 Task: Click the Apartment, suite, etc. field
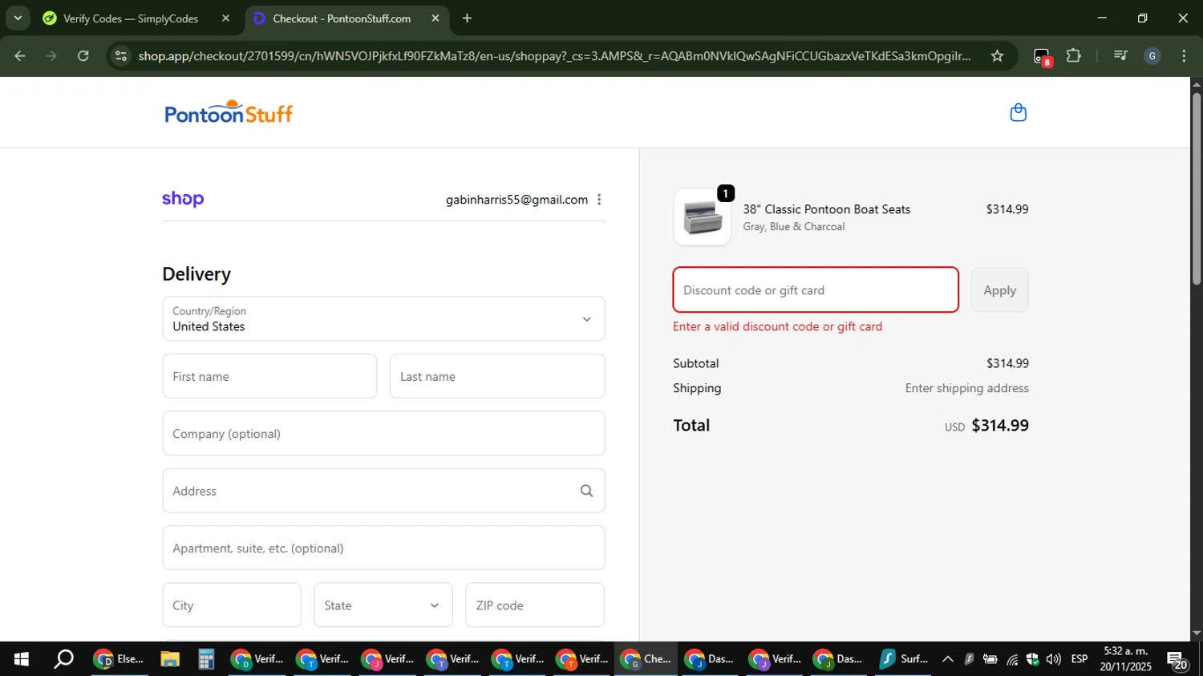click(383, 548)
